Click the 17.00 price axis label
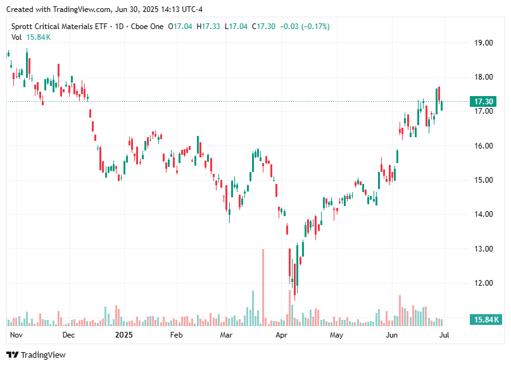 click(483, 111)
